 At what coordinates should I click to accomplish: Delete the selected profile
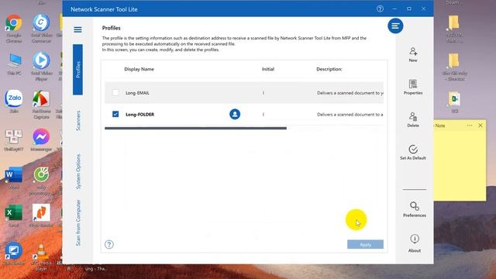[413, 119]
